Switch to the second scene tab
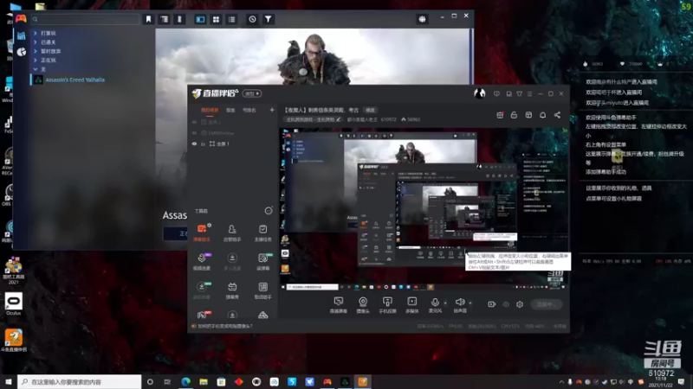This screenshot has width=693, height=389. coord(230,111)
